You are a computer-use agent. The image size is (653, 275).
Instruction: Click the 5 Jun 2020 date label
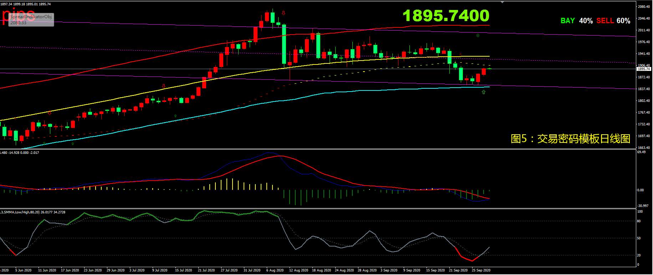24,270
